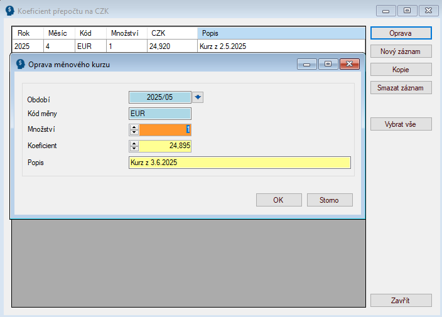Choose Vybrat vše to select all
This screenshot has height=317, width=442.
tap(401, 124)
